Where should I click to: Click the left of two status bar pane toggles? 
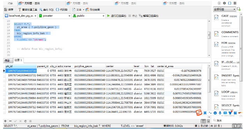[x=235, y=126]
